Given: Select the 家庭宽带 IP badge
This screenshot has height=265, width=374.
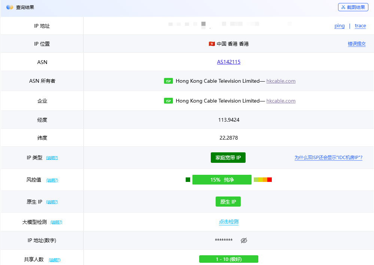Looking at the screenshot, I should pyautogui.click(x=228, y=158).
